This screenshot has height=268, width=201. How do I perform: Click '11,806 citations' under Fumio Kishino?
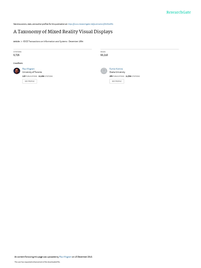point(133,76)
